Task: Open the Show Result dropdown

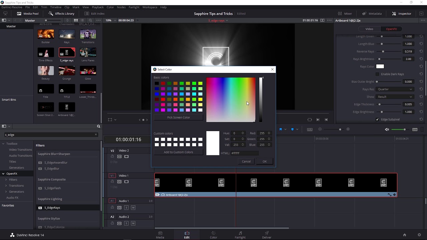Action: [x=395, y=97]
